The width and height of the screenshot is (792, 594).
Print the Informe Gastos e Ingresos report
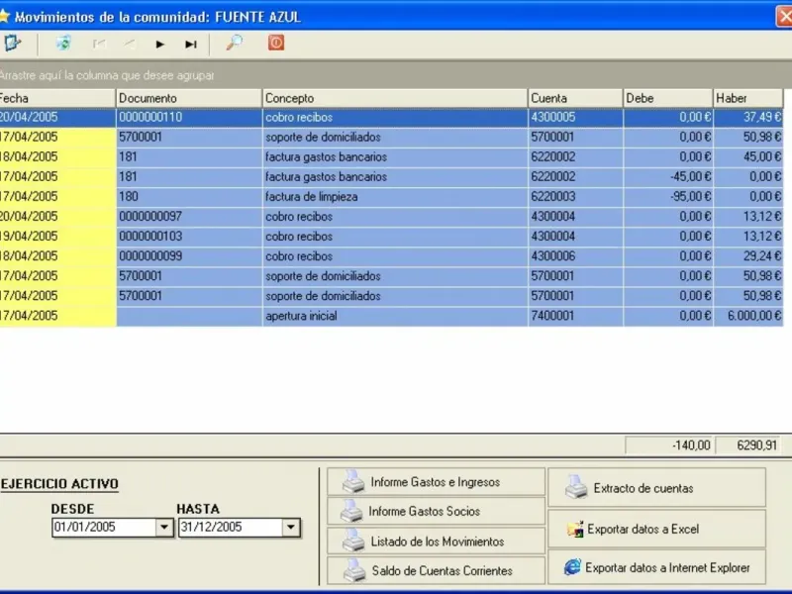click(x=437, y=482)
